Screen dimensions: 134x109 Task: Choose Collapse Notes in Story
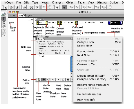pos(98,79)
